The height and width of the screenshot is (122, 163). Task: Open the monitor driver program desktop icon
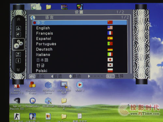[64, 88]
